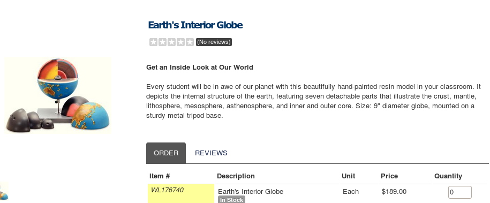Click the Item # column header
Image resolution: width=490 pixels, height=203 pixels.
pos(160,176)
